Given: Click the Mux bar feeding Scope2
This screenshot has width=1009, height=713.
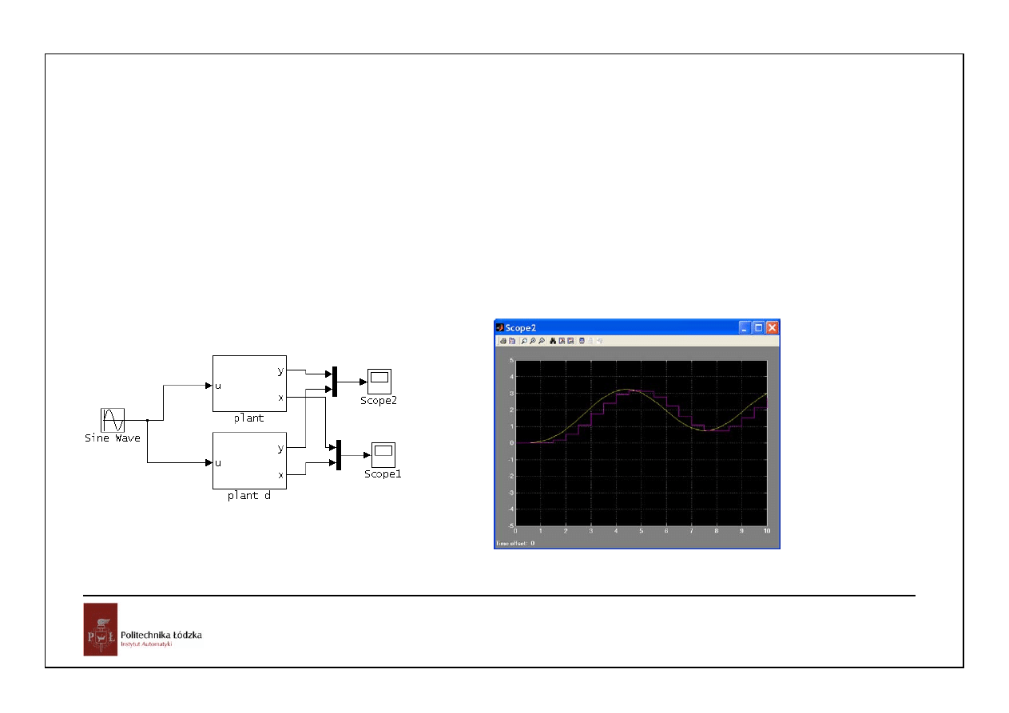Looking at the screenshot, I should [x=335, y=381].
